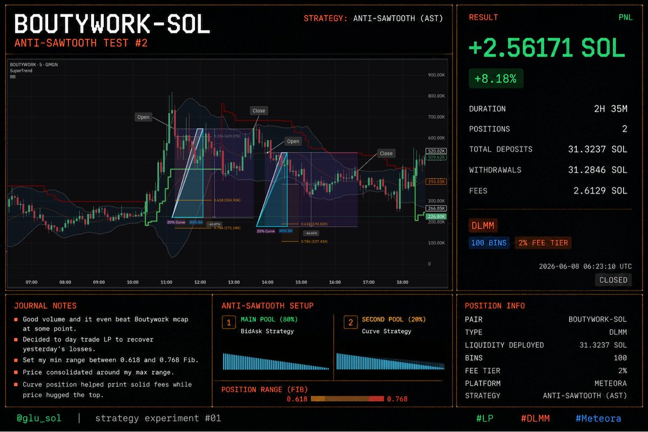This screenshot has width=648, height=432.
Task: Click the BidAsk Strategy bar chart
Action: (x=276, y=361)
